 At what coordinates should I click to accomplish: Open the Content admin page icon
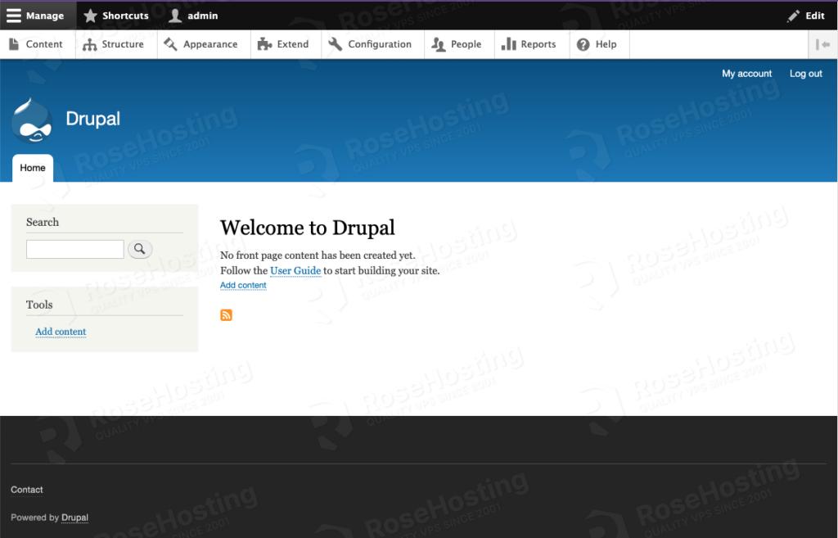[x=13, y=44]
